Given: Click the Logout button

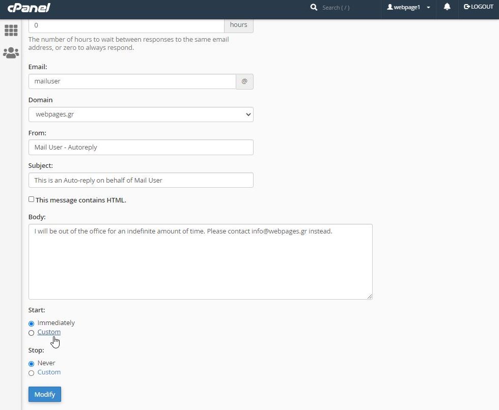Looking at the screenshot, I should click(x=479, y=7).
